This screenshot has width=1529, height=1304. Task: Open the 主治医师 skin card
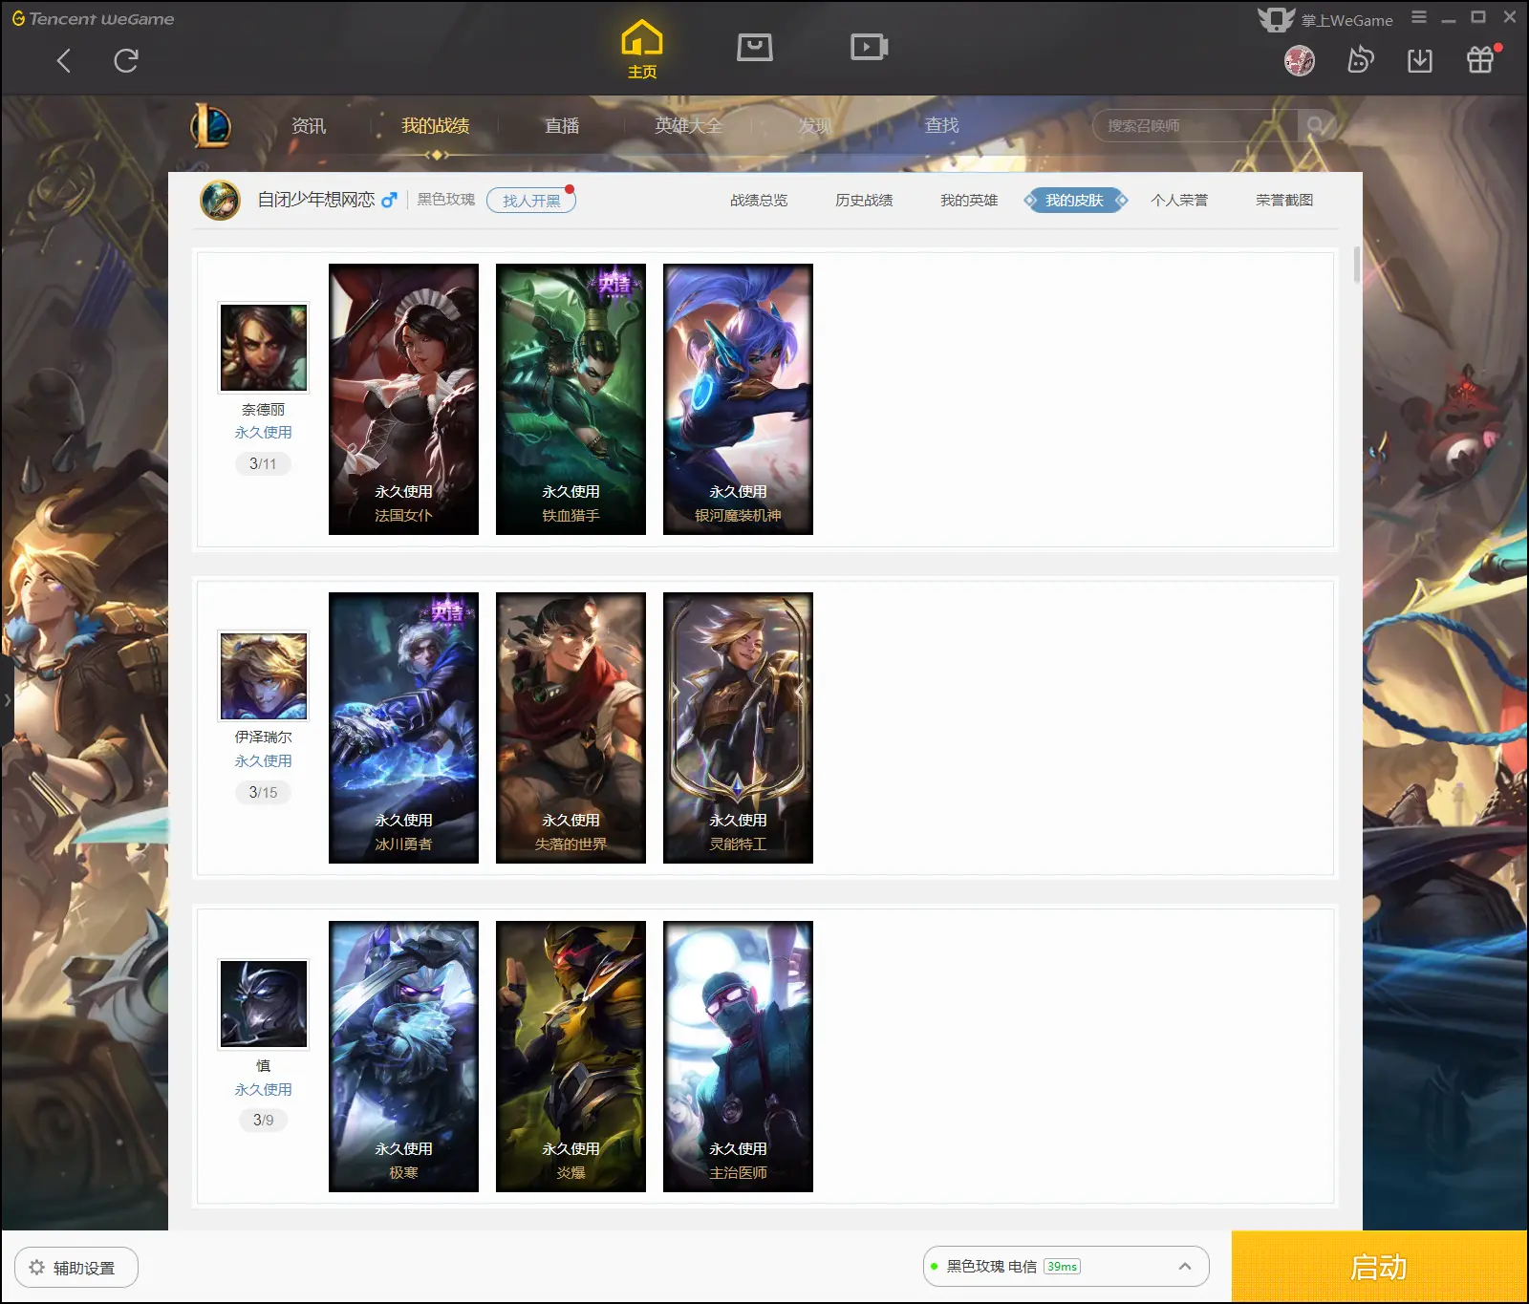click(738, 1057)
